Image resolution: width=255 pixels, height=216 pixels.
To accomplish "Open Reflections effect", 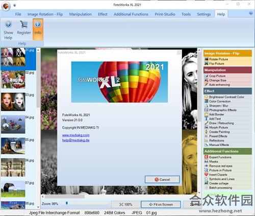I will (x=216, y=140).
